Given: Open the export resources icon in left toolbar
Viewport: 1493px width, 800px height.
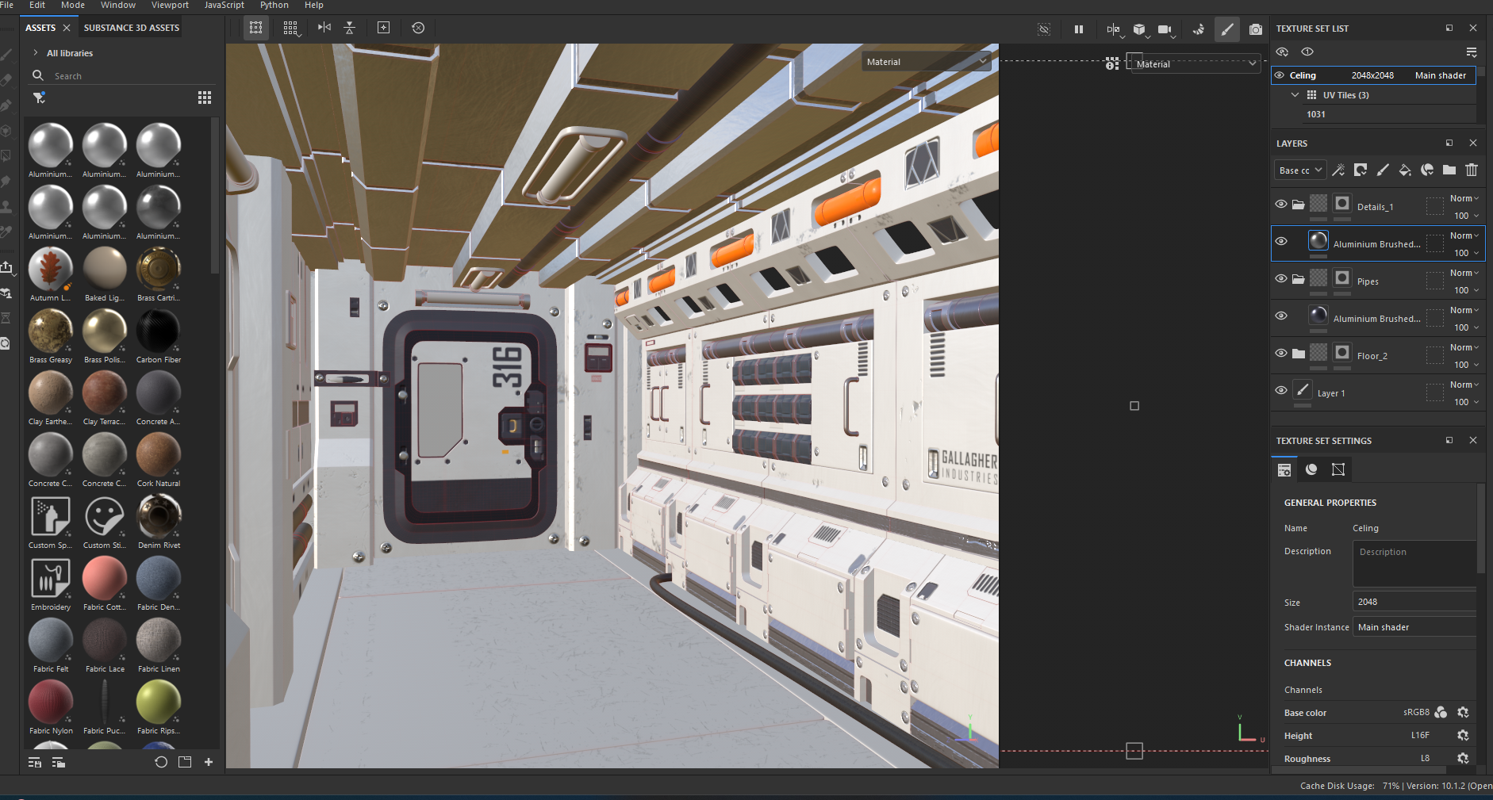Looking at the screenshot, I should tap(6, 268).
